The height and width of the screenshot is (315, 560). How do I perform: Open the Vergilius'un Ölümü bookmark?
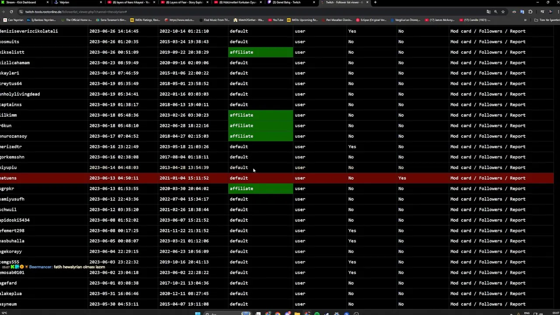(x=405, y=20)
